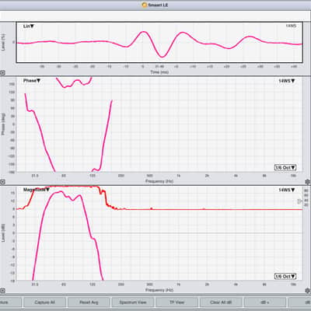Open the Magnitude plot type dropdown
The height and width of the screenshot is (311, 311).
click(x=37, y=190)
